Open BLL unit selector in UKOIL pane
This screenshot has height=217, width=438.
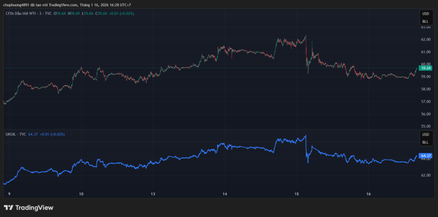pos(425,142)
